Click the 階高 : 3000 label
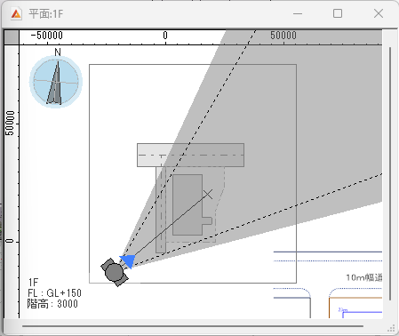The width and height of the screenshot is (399, 336). (x=52, y=304)
